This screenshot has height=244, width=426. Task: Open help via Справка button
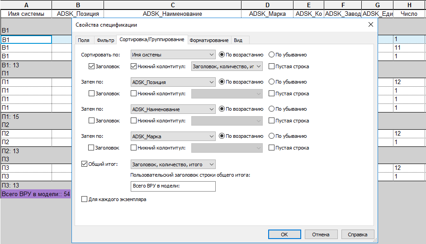coord(358,234)
